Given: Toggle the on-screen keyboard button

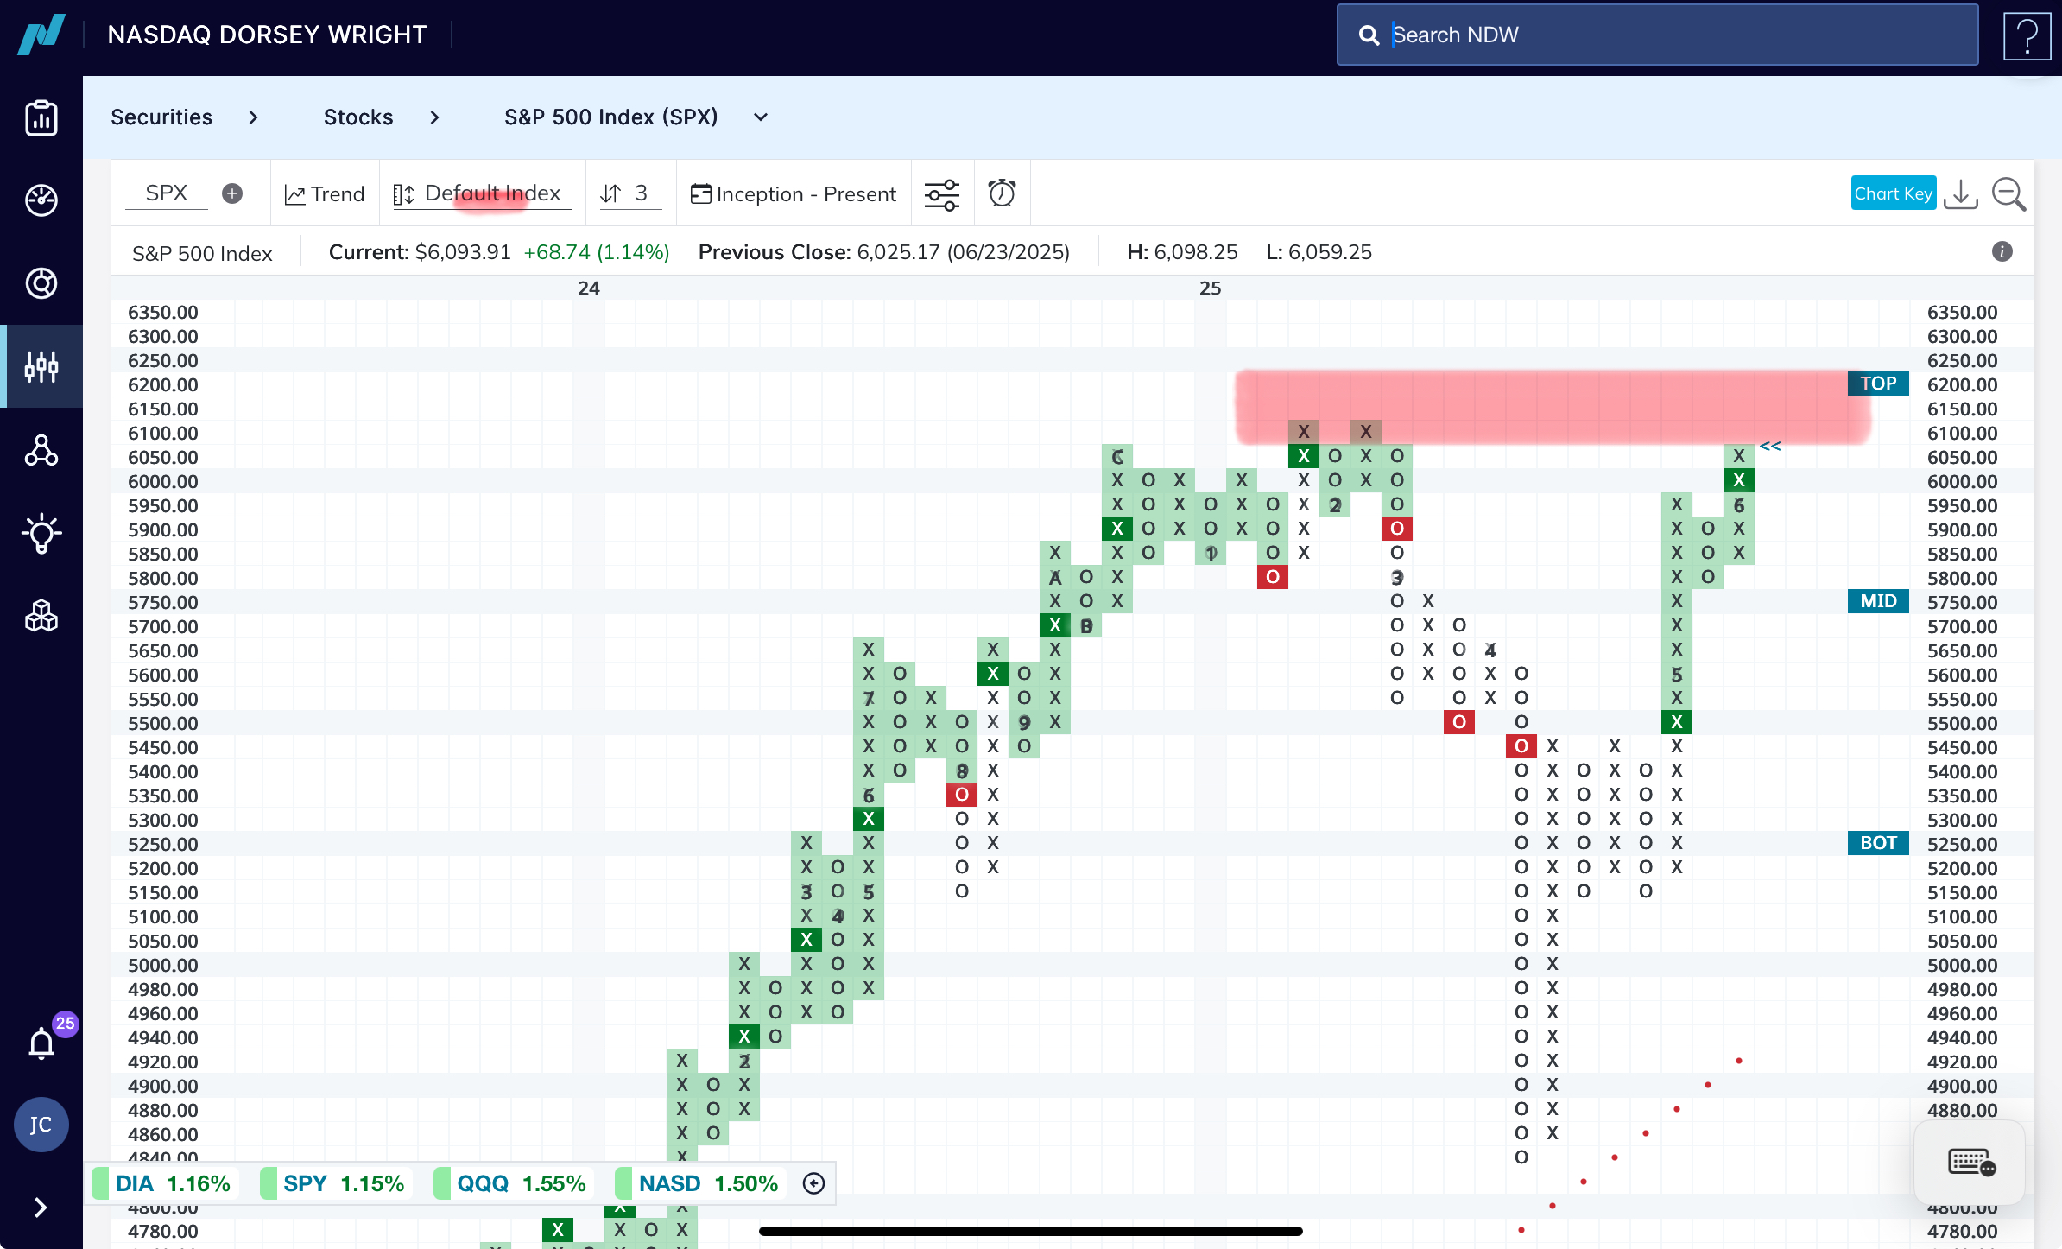Looking at the screenshot, I should click(x=1970, y=1163).
